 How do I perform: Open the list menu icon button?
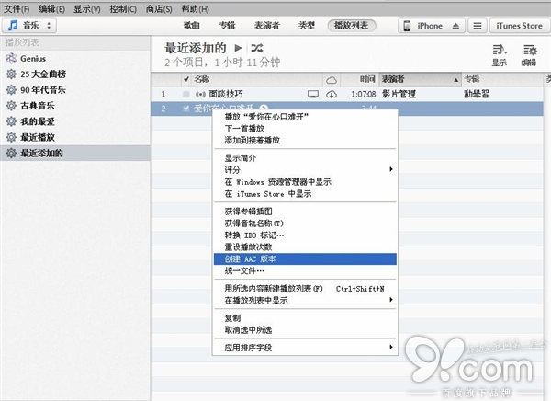pyautogui.click(x=478, y=26)
